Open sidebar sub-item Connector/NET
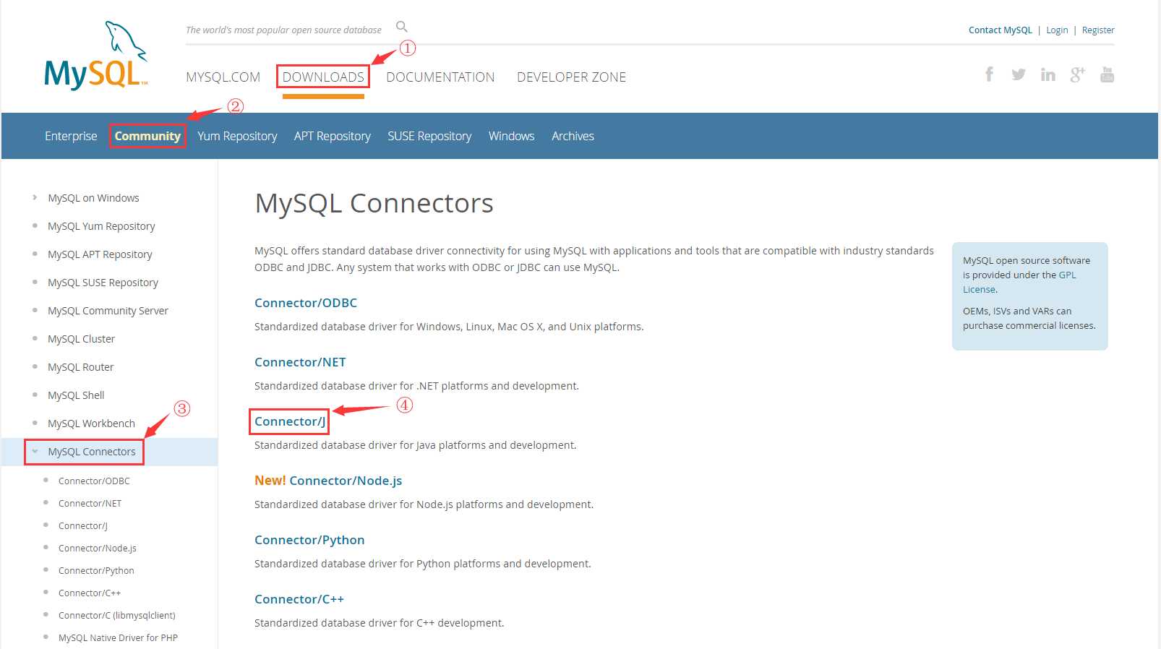Screen dimensions: 1161x649 pos(90,503)
